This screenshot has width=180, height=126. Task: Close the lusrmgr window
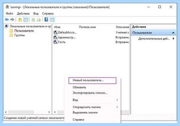[x=171, y=7]
